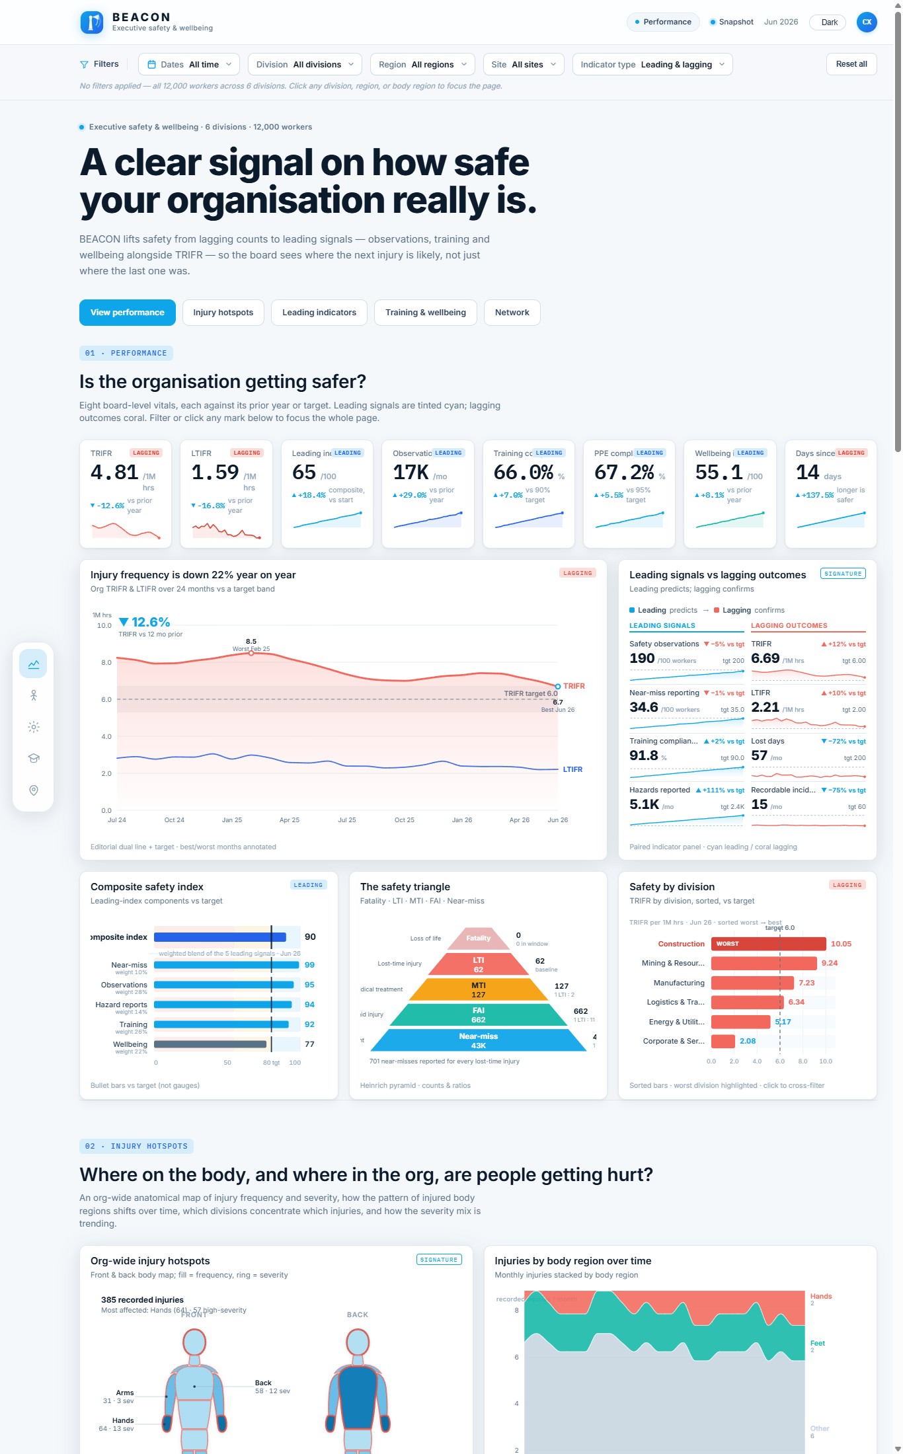Open the CX user avatar

[x=867, y=22]
